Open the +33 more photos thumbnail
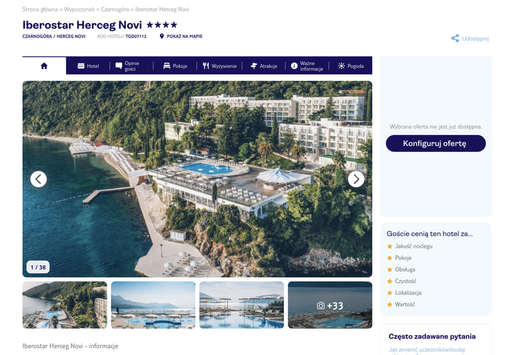 [x=330, y=305]
